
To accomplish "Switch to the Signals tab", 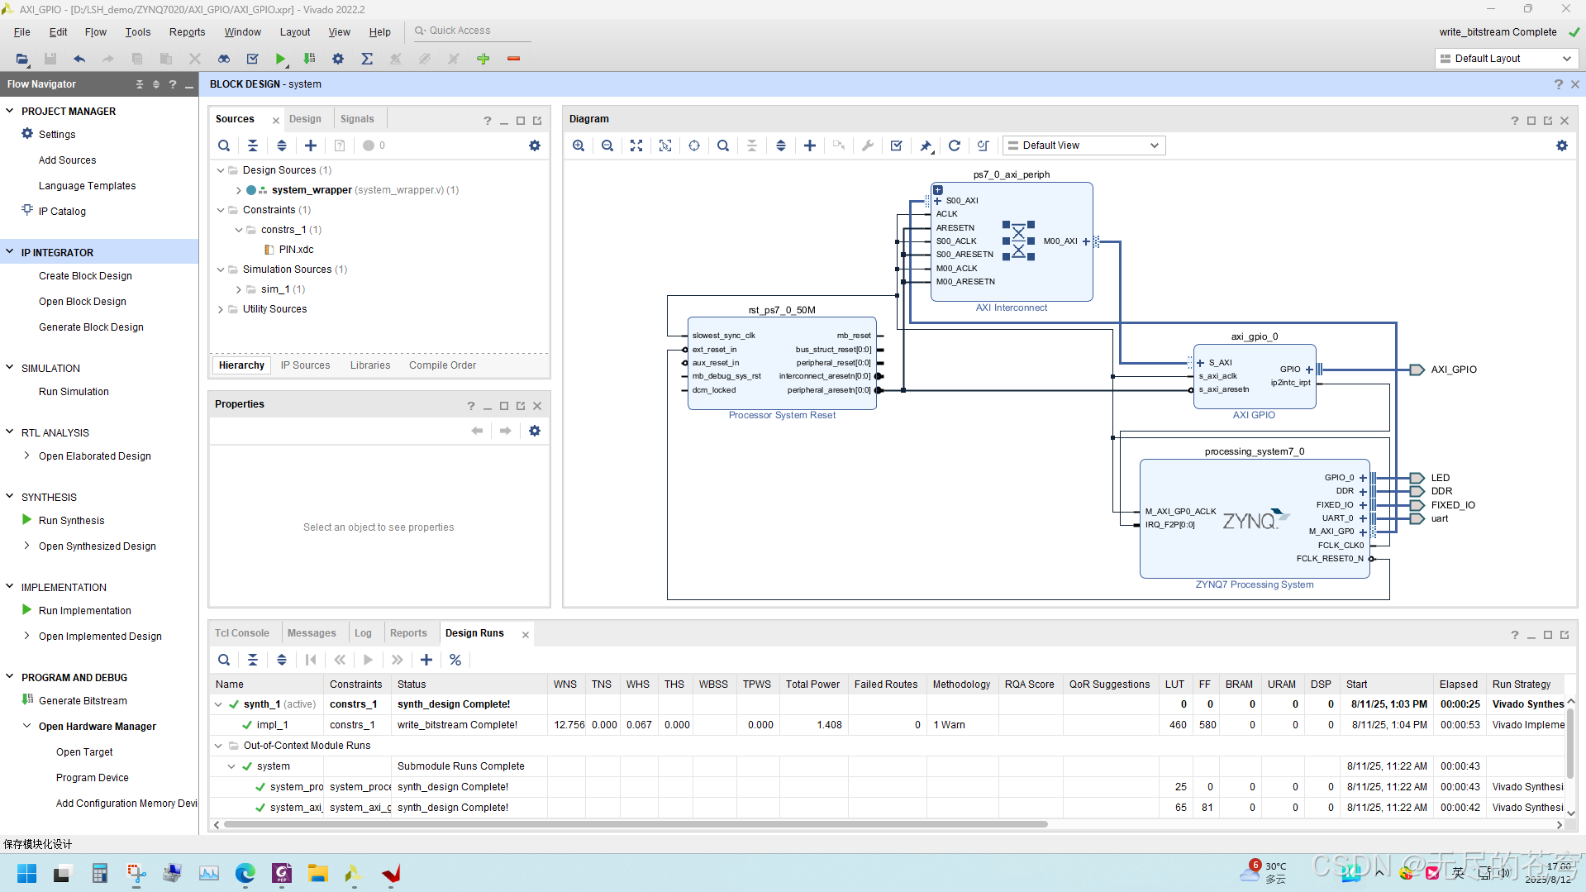I will [x=357, y=119].
